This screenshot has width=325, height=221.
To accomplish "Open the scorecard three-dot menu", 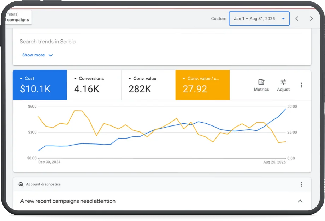I will point(301,85).
